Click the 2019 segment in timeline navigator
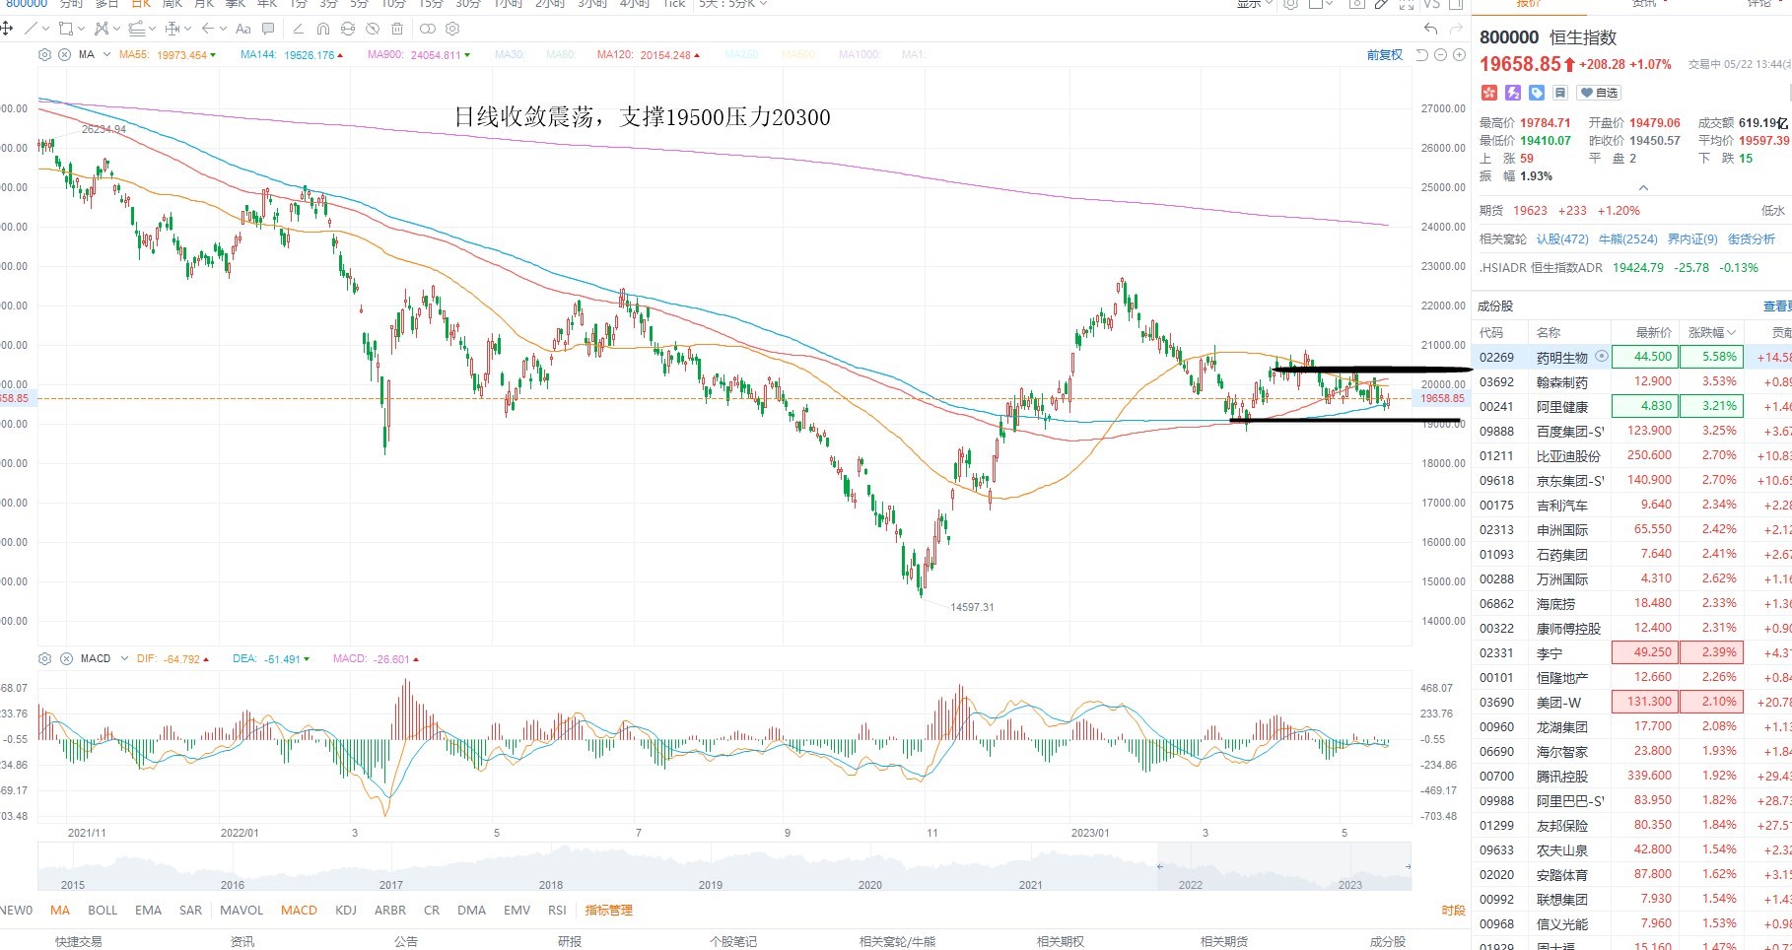1792x950 pixels. 711,884
